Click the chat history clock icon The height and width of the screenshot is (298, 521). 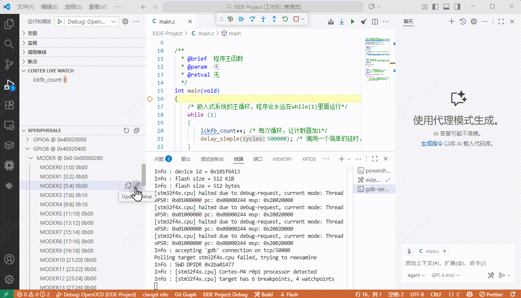point(462,21)
